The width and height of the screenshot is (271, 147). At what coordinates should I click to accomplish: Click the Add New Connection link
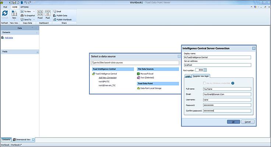pos(108,78)
